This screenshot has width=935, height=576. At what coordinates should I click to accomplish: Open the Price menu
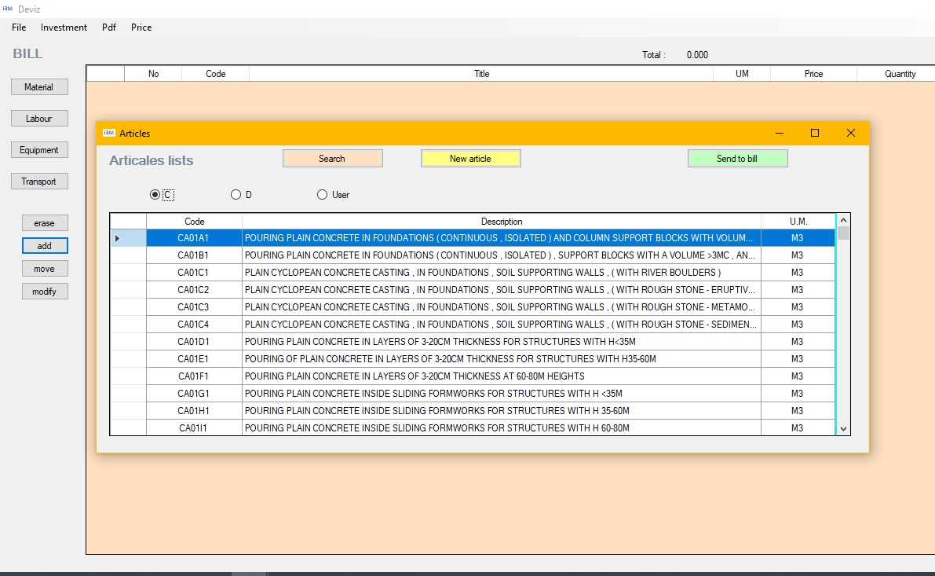[141, 28]
